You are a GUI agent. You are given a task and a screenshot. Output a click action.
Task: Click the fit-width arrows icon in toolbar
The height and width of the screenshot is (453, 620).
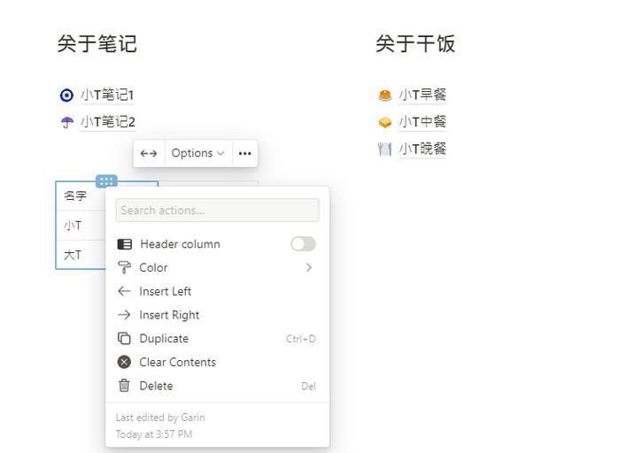(x=149, y=153)
